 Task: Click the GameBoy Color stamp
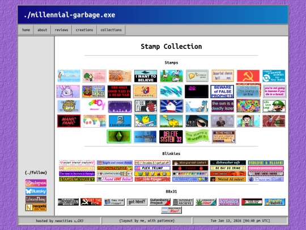tap(95, 106)
